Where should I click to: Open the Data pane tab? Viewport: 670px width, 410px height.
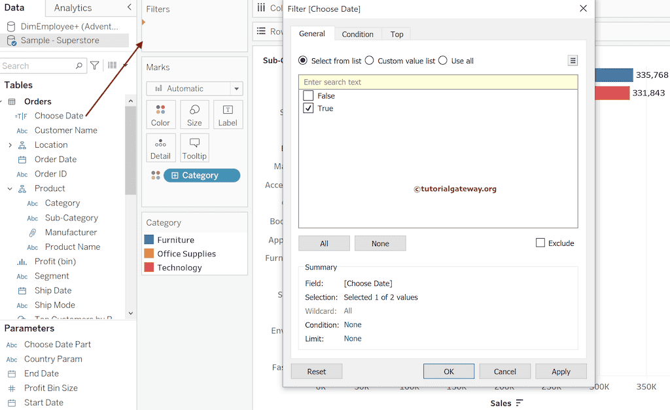coord(14,8)
